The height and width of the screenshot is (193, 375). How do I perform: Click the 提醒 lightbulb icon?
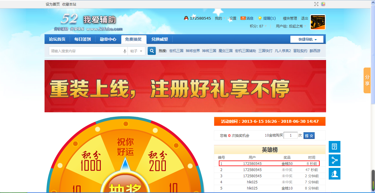260,18
